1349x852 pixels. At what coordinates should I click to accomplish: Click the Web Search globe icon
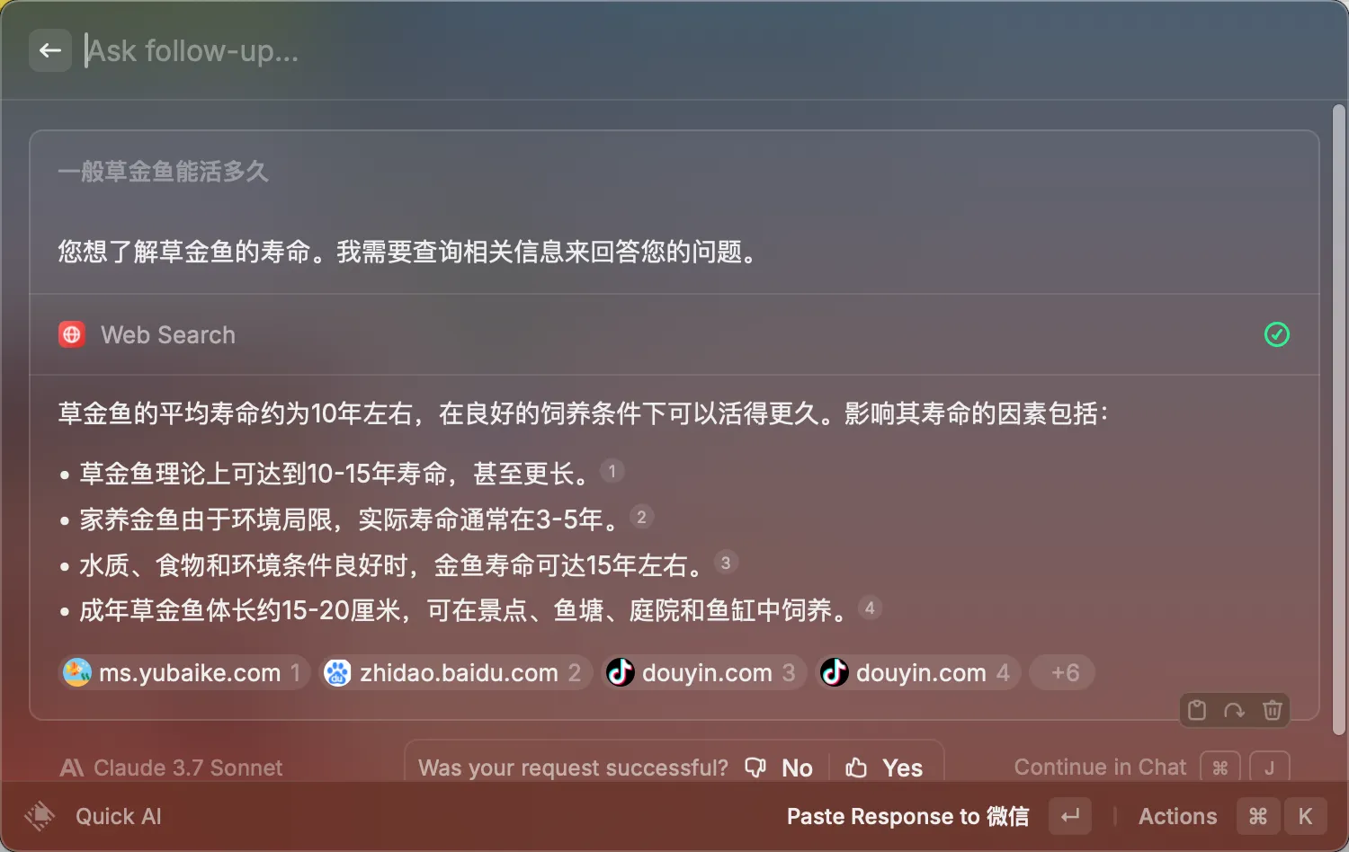[72, 334]
